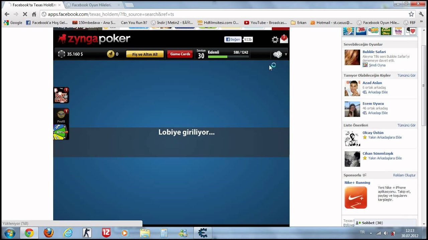Image resolution: width=428 pixels, height=240 pixels.
Task: Open the İndir | Metin2 bookmark
Action: 172,23
